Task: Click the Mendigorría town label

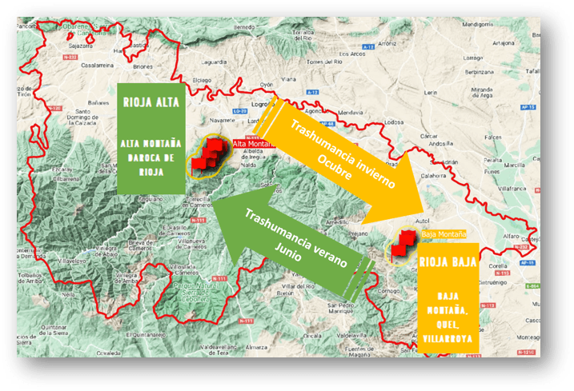Action: coord(478,25)
